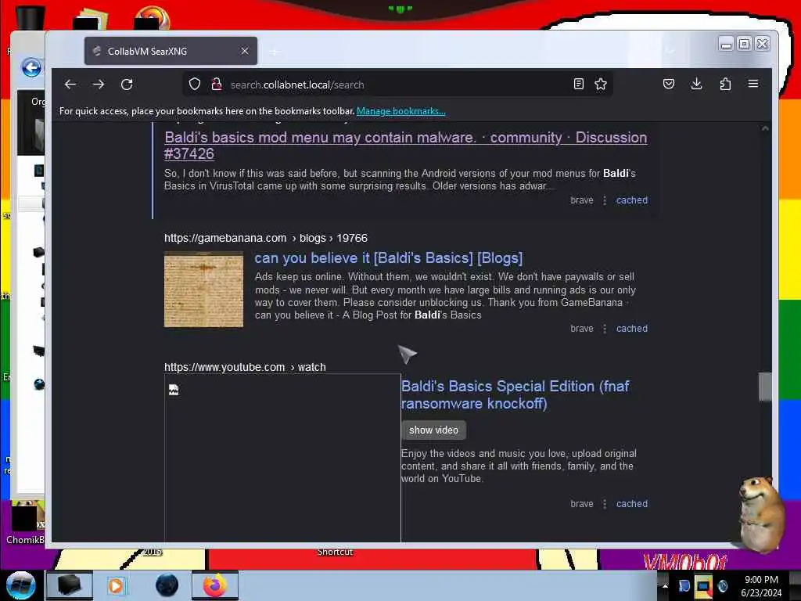Open the Windows Start orb

(x=21, y=585)
